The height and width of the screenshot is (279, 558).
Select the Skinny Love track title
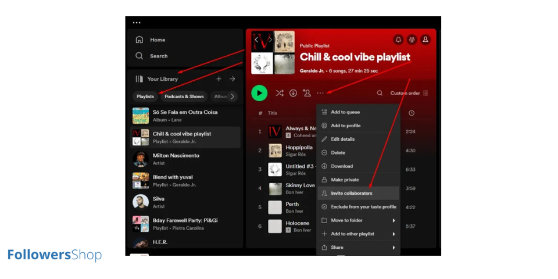[x=300, y=185]
